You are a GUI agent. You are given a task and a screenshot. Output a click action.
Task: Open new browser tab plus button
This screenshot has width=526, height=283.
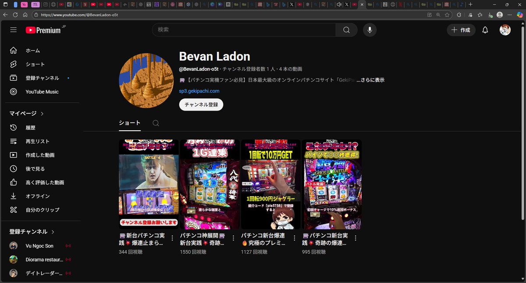coord(470,4)
